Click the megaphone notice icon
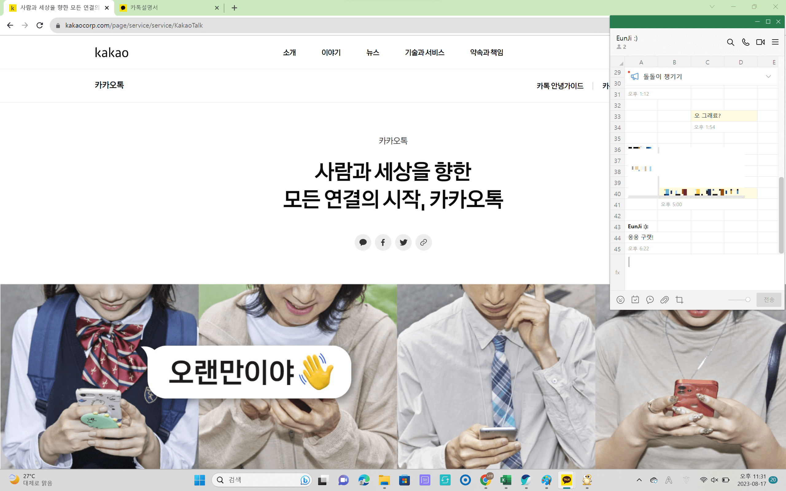 [x=634, y=77]
